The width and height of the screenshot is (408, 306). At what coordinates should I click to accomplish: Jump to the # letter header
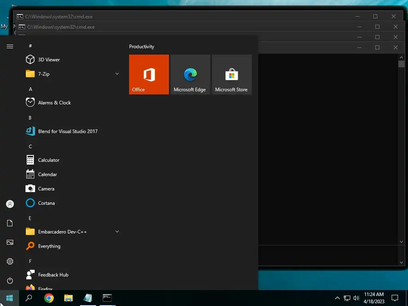(30, 46)
